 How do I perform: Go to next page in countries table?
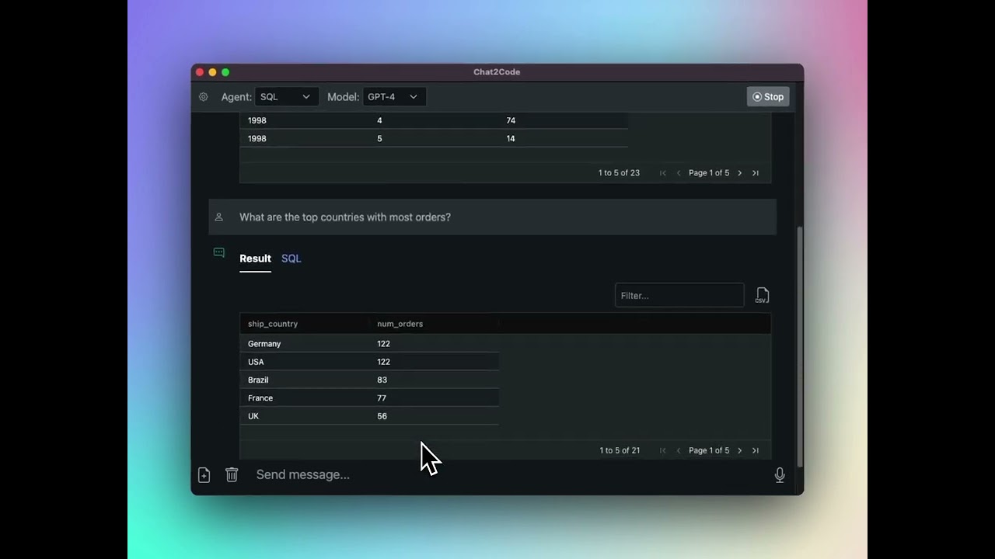click(739, 450)
